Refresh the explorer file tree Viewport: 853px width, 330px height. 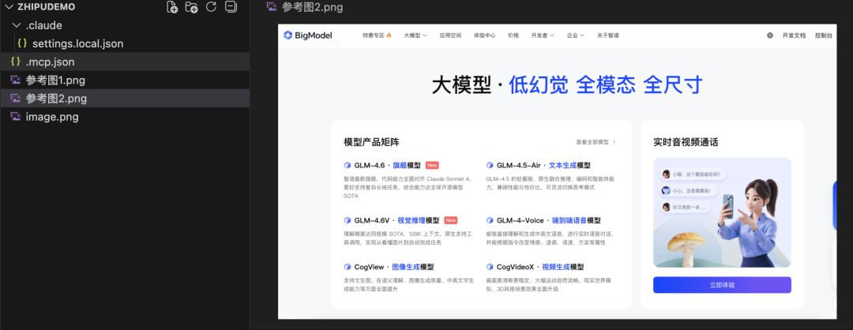(211, 7)
